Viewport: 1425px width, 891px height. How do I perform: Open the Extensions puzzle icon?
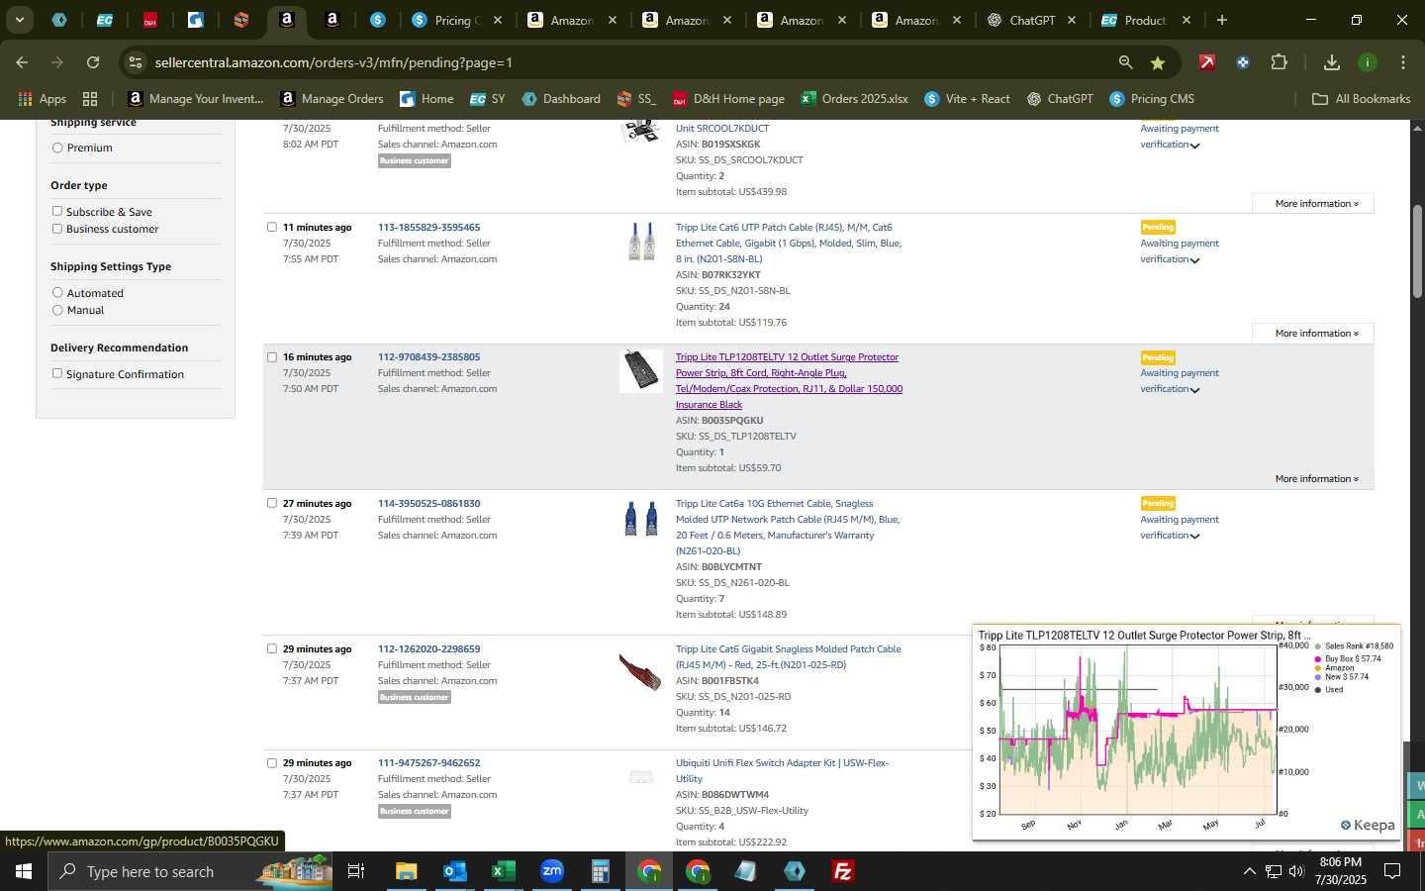(x=1279, y=62)
